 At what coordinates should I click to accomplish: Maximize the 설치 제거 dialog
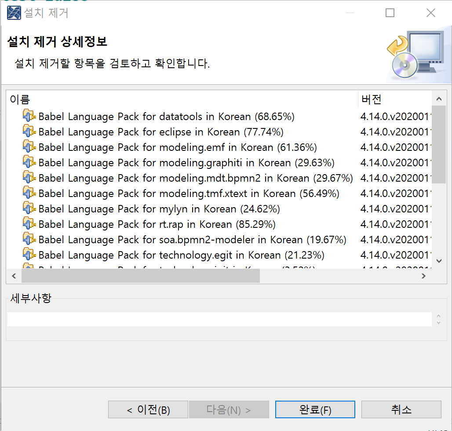click(x=390, y=13)
